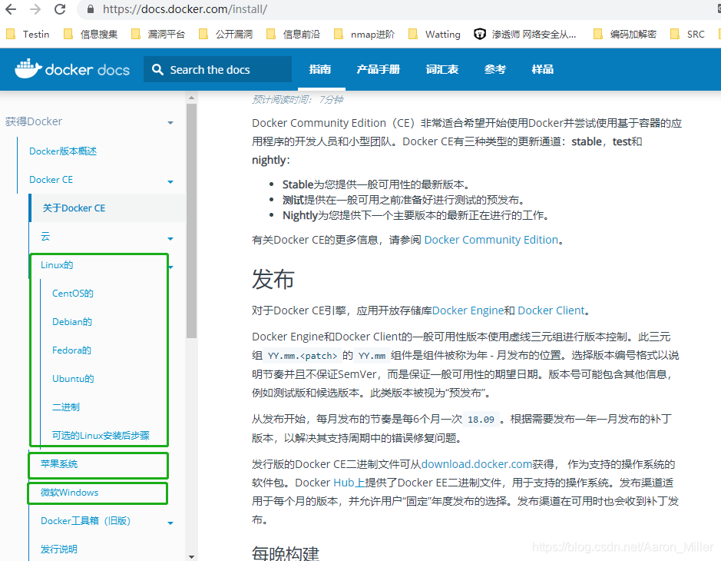Open the SRC bookmark folder
The image size is (721, 561).
[x=688, y=34]
